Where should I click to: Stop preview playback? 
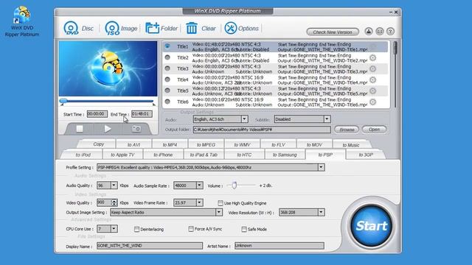click(80, 129)
